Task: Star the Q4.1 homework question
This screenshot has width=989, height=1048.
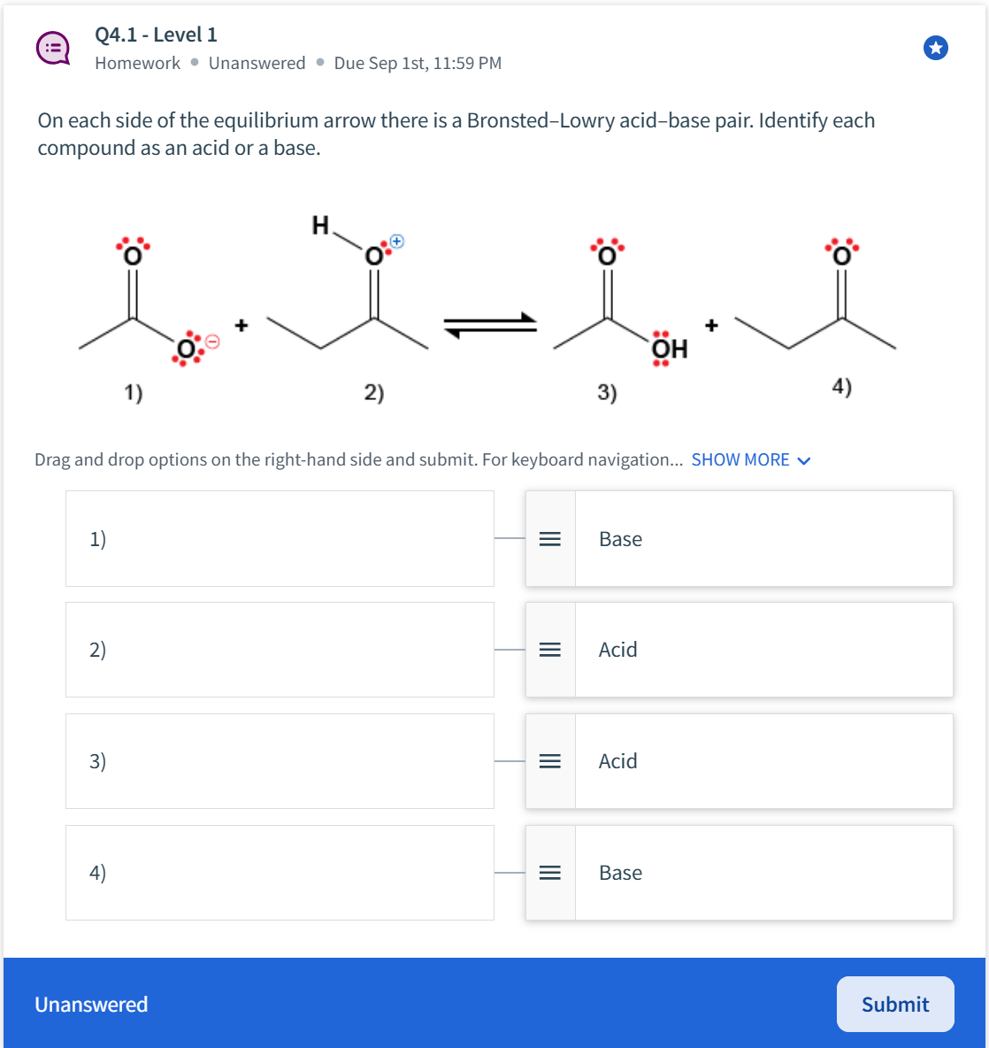Action: [x=935, y=48]
